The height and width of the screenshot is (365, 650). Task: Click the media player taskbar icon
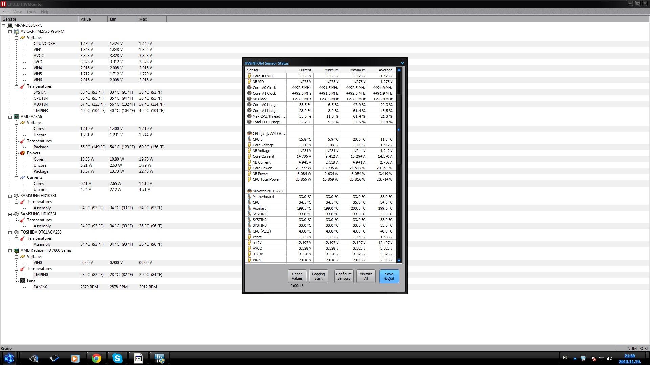click(x=75, y=358)
